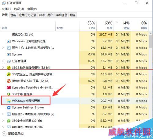Click the 61.6 MB memory value

click(x=106, y=54)
